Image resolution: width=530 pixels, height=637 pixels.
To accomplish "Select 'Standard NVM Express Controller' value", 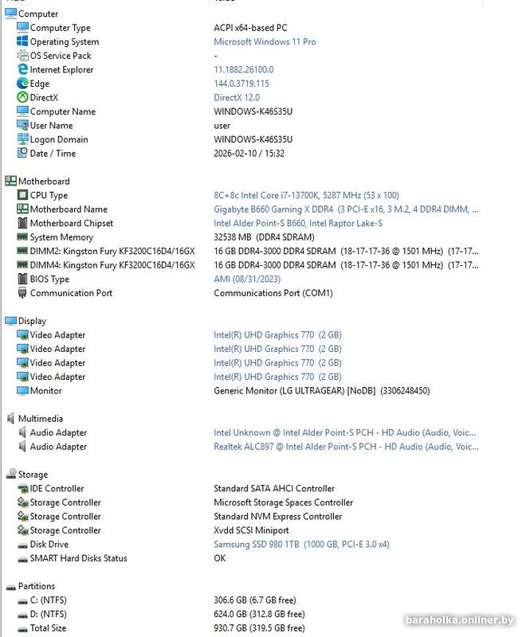I will click(278, 516).
